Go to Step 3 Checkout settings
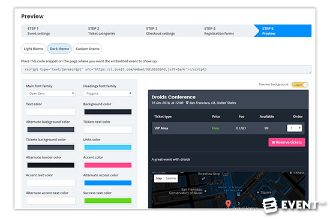The image size is (330, 219). click(160, 31)
